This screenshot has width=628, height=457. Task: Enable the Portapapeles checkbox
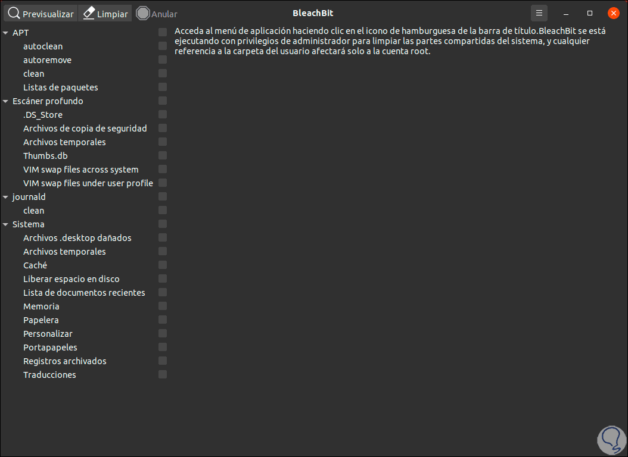point(163,347)
